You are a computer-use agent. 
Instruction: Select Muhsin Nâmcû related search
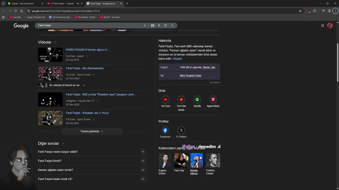197,164
